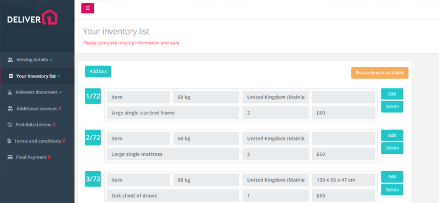Click the description field 'large single size bed frame'
439x203 pixels.
click(x=173, y=113)
